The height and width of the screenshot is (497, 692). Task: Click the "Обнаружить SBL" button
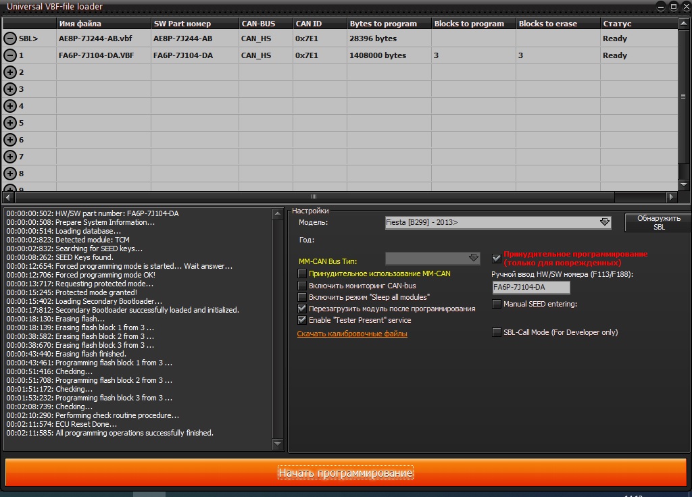point(658,223)
